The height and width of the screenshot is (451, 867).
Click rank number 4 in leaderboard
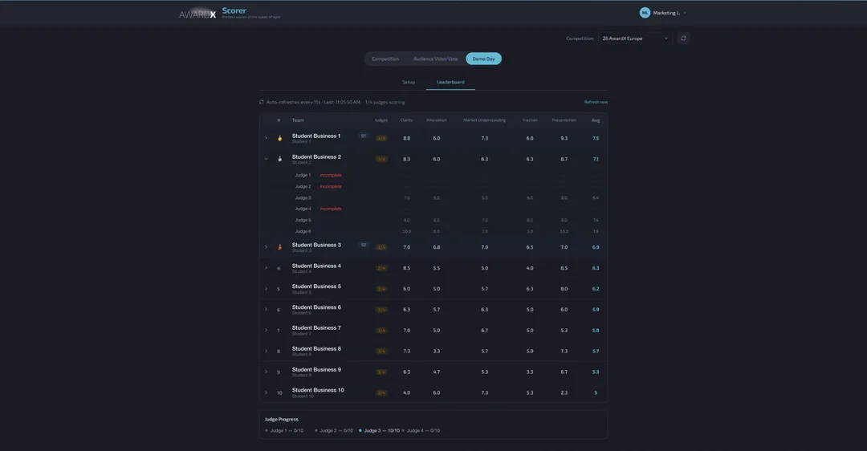point(278,269)
